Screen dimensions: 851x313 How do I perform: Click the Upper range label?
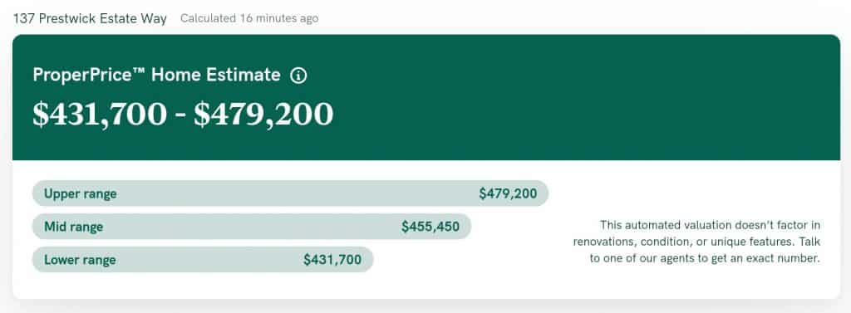[81, 193]
